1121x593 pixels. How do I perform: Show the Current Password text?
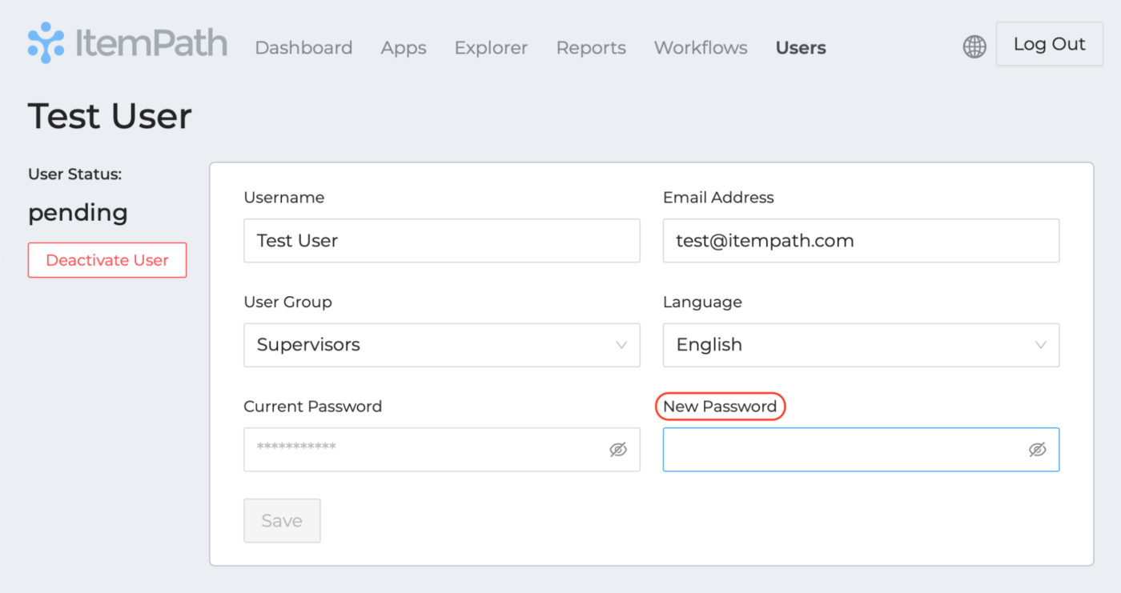[617, 450]
